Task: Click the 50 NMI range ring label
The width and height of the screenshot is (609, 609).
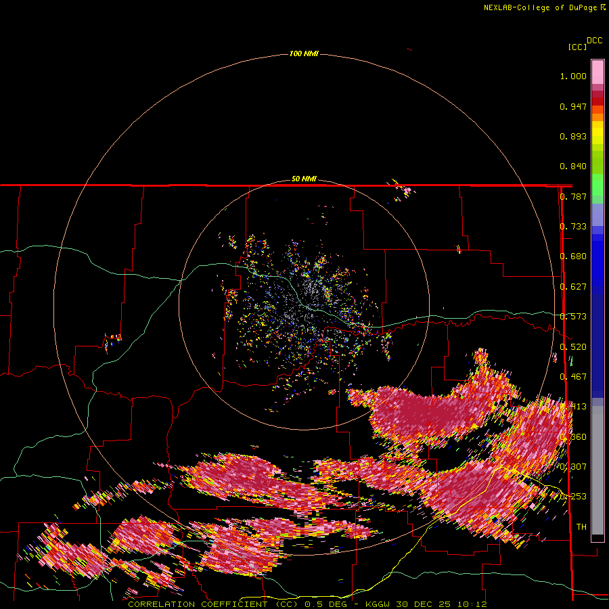Action: [304, 179]
